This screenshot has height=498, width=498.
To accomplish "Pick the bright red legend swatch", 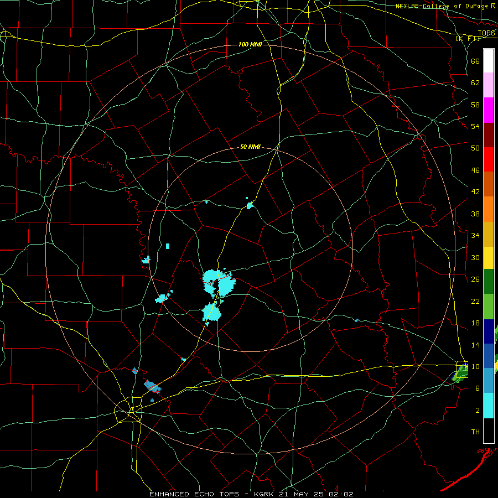I will [x=489, y=159].
